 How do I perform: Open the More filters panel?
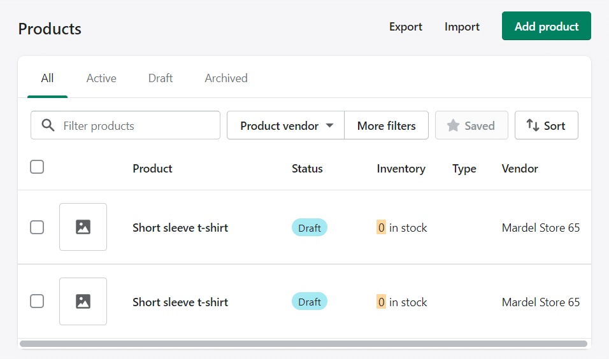[x=386, y=125]
